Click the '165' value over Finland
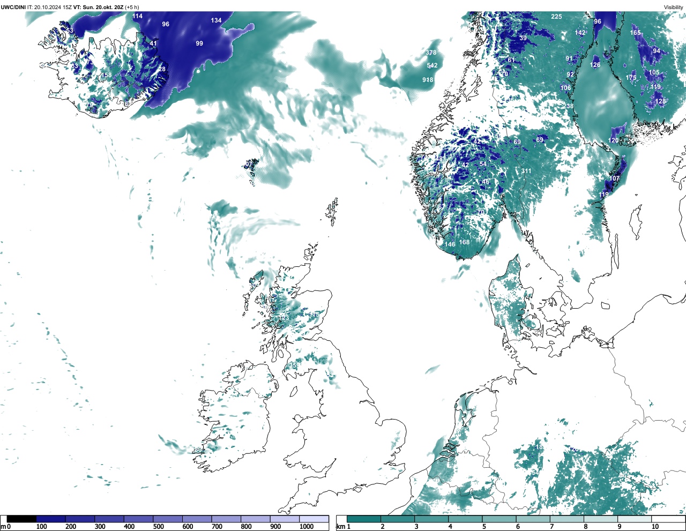 click(x=636, y=33)
